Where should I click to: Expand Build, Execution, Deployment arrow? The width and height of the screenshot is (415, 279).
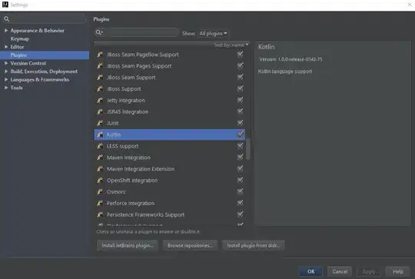6,71
